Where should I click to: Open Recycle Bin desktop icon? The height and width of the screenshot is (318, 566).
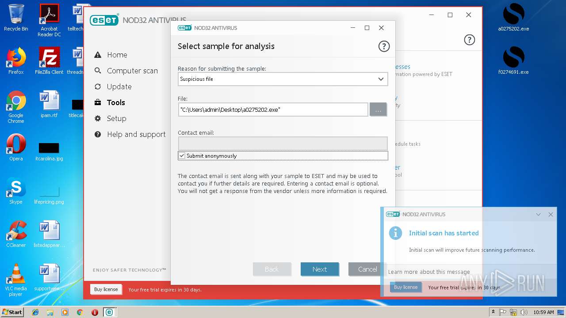coord(16,18)
